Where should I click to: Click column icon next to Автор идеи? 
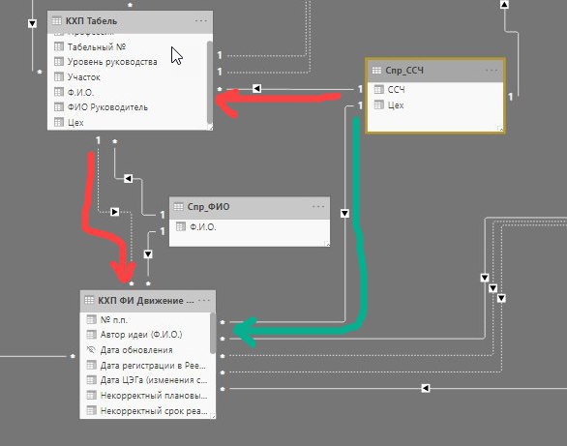(x=91, y=335)
